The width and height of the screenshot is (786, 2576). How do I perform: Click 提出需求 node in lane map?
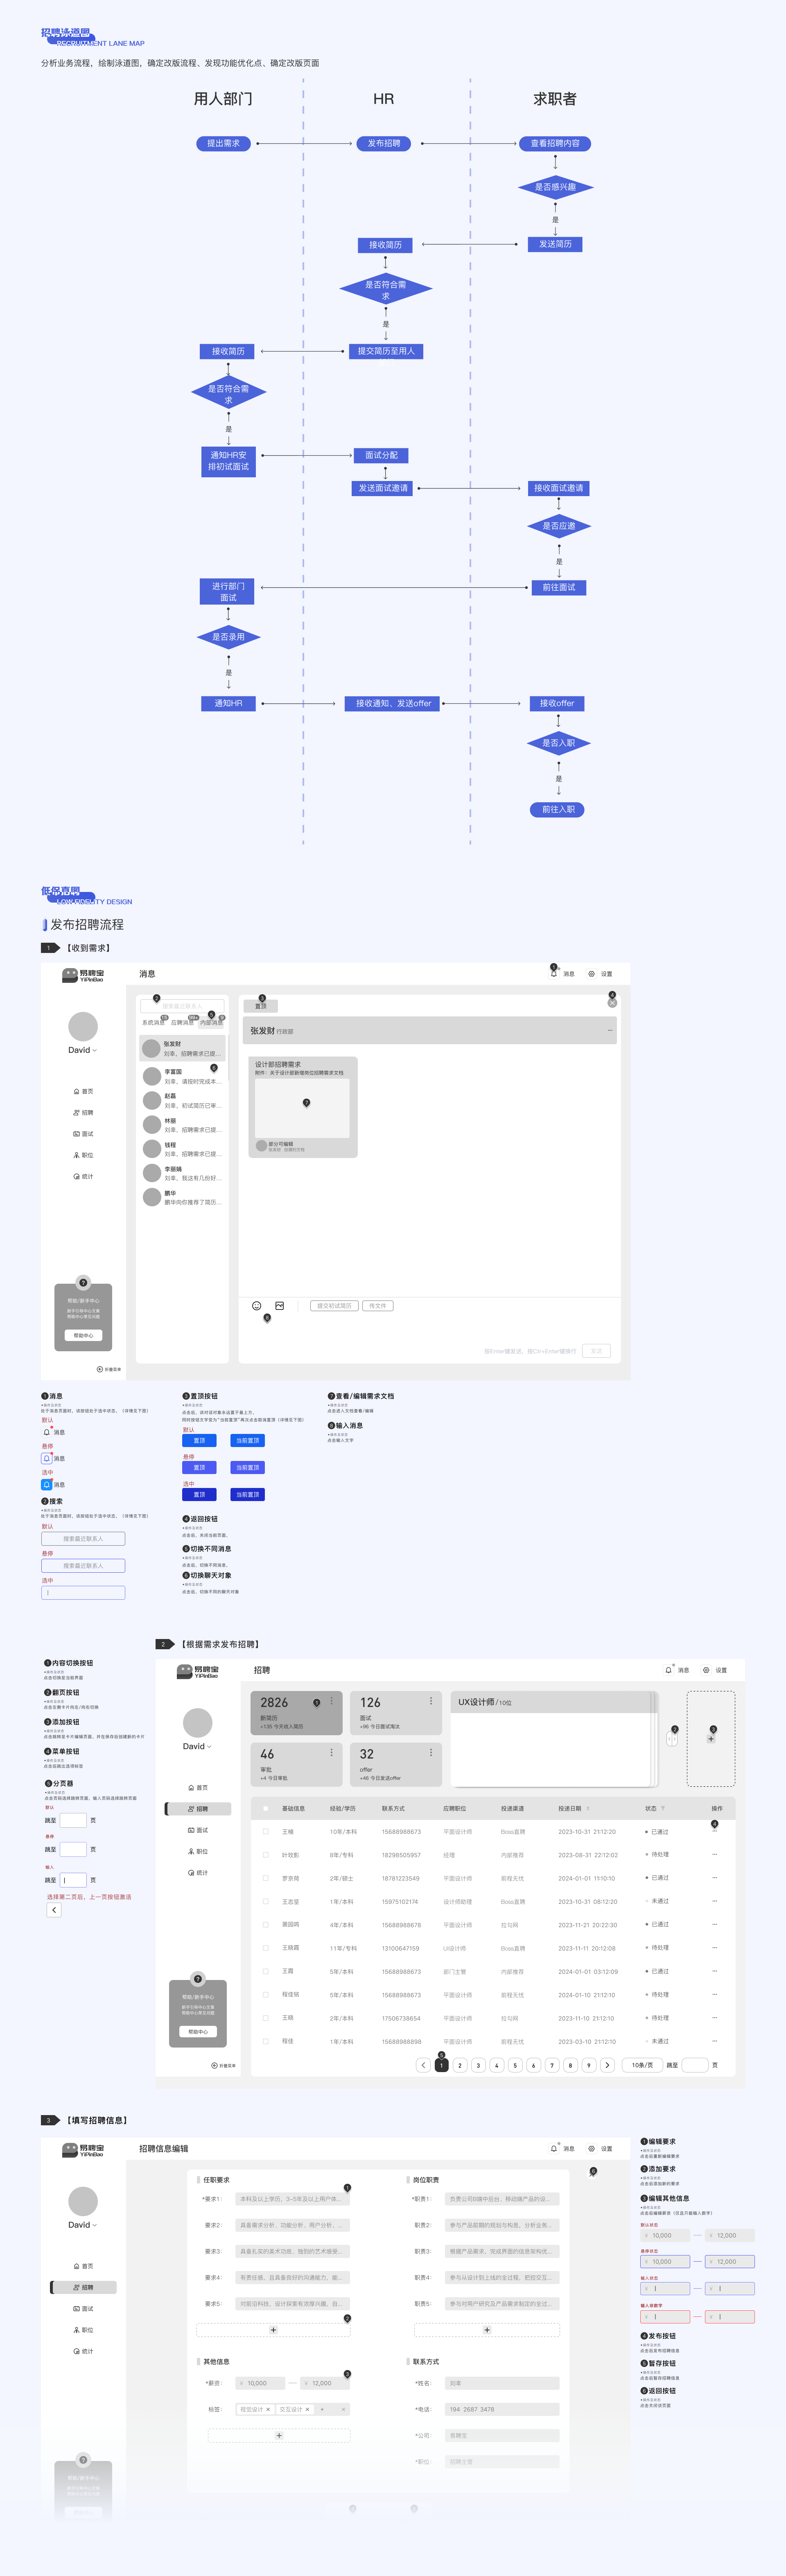coord(223,143)
